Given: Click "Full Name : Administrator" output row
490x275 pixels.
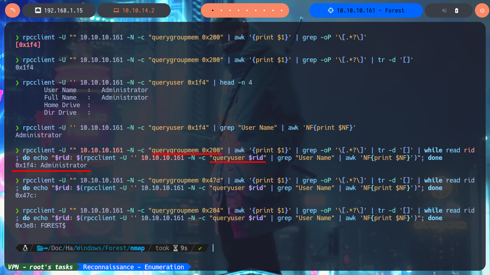Looking at the screenshot, I should click(x=96, y=98).
